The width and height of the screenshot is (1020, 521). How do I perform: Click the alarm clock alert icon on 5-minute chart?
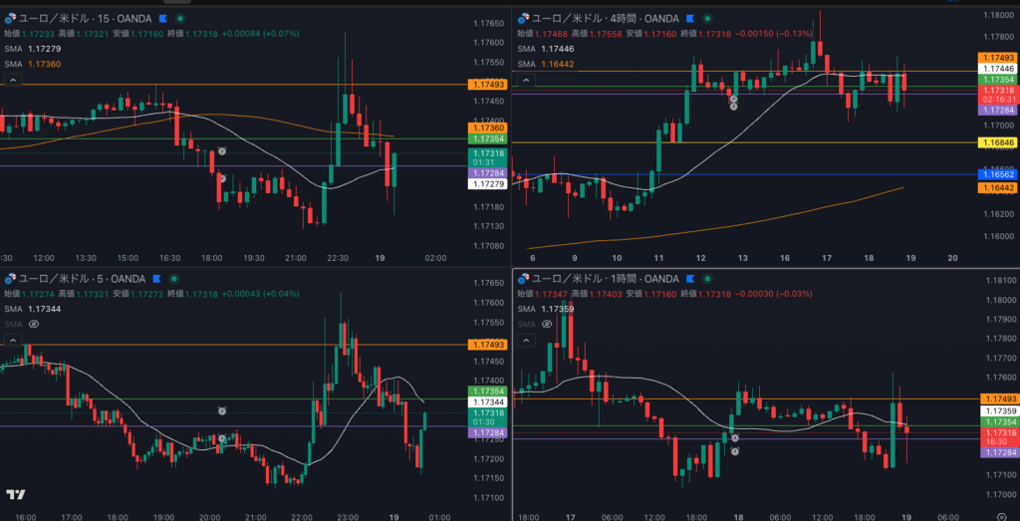222,410
